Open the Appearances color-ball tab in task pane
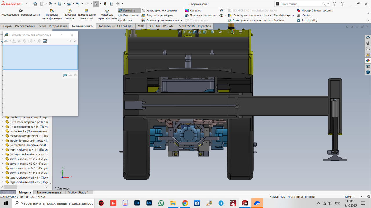371x208 pixels. point(368,61)
